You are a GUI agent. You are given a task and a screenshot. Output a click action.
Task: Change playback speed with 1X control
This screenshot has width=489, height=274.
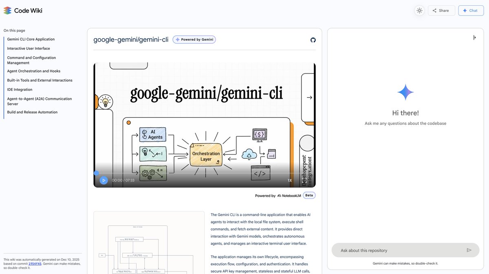click(290, 180)
